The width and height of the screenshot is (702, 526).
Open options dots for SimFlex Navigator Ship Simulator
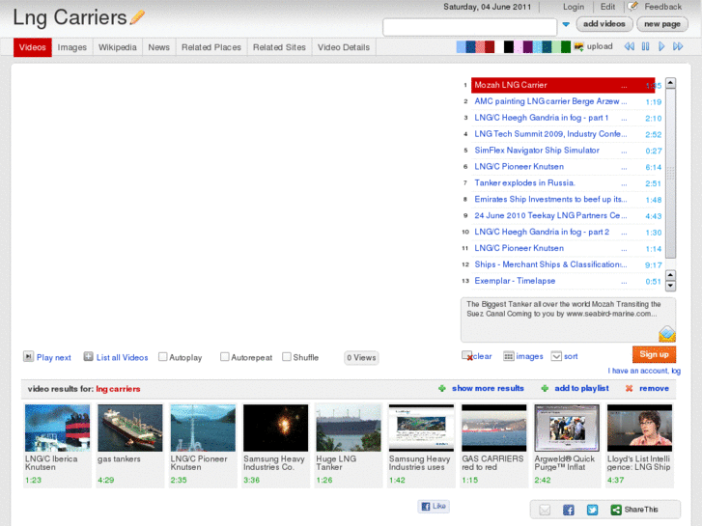click(624, 152)
